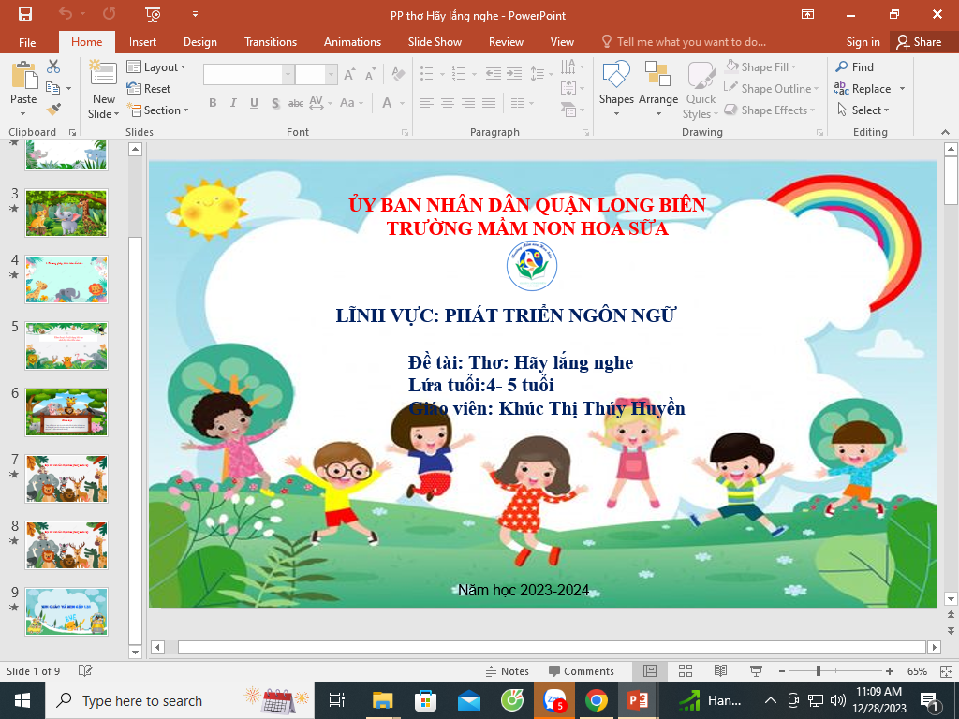
Task: Open the Transitions ribbon tab
Action: [x=270, y=42]
